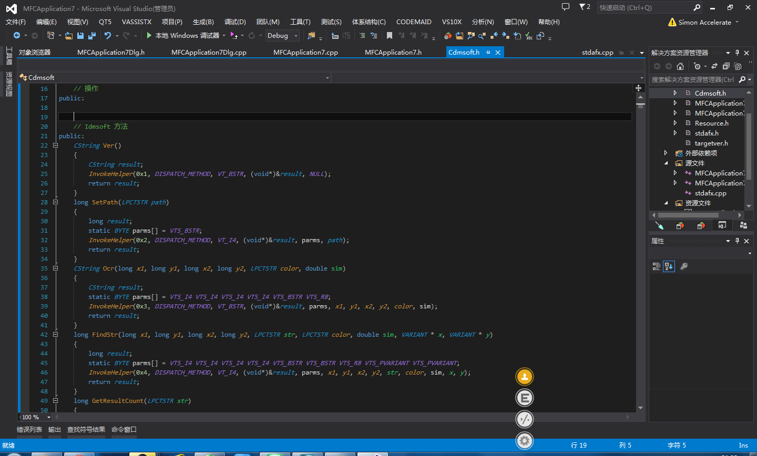Collapse the Ocr function outlining box
757x456 pixels.
click(x=55, y=268)
